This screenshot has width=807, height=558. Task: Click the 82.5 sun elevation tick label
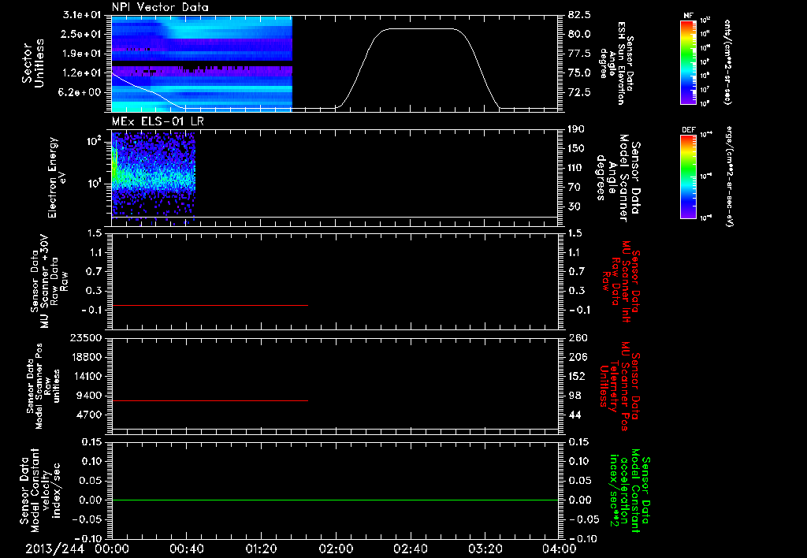pyautogui.click(x=579, y=15)
